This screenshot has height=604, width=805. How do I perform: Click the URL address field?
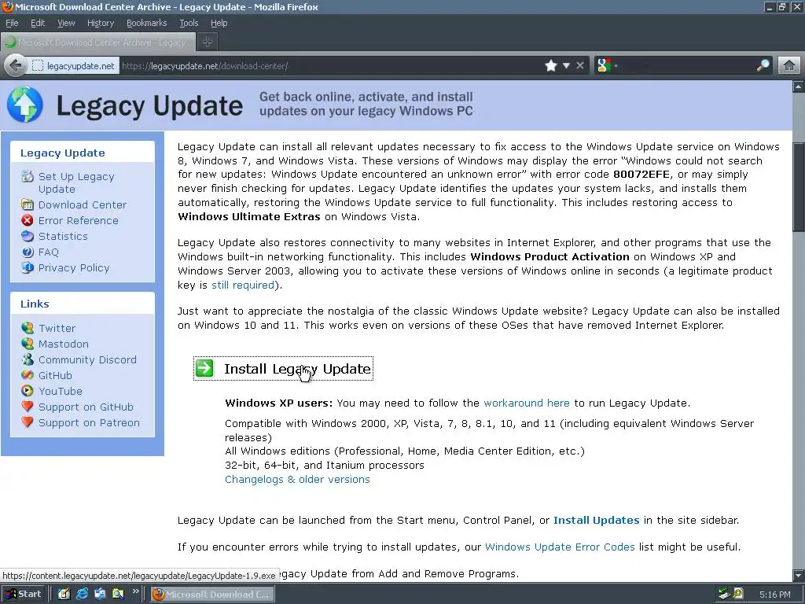pyautogui.click(x=331, y=66)
